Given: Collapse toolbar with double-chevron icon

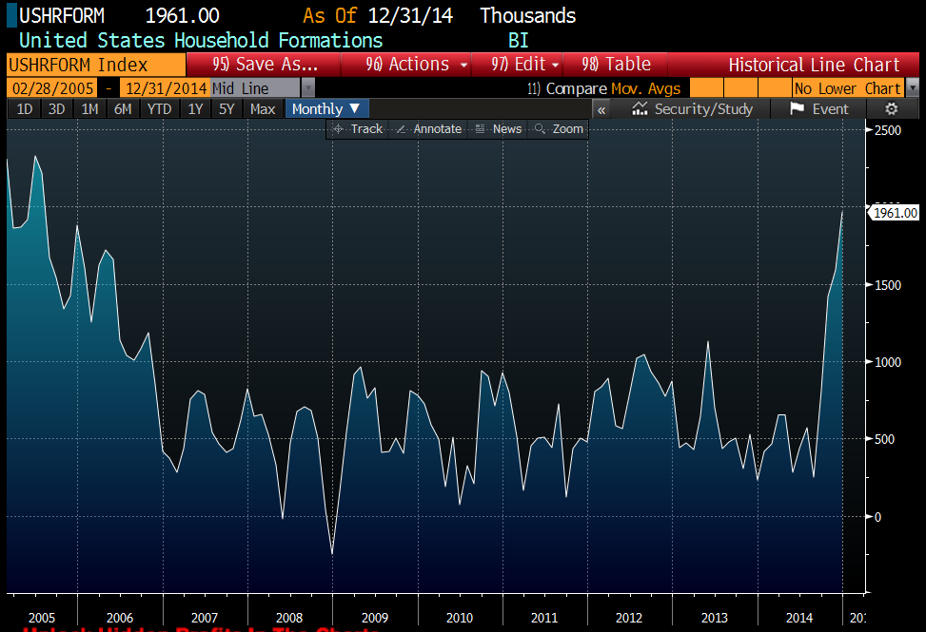Looking at the screenshot, I should (601, 108).
